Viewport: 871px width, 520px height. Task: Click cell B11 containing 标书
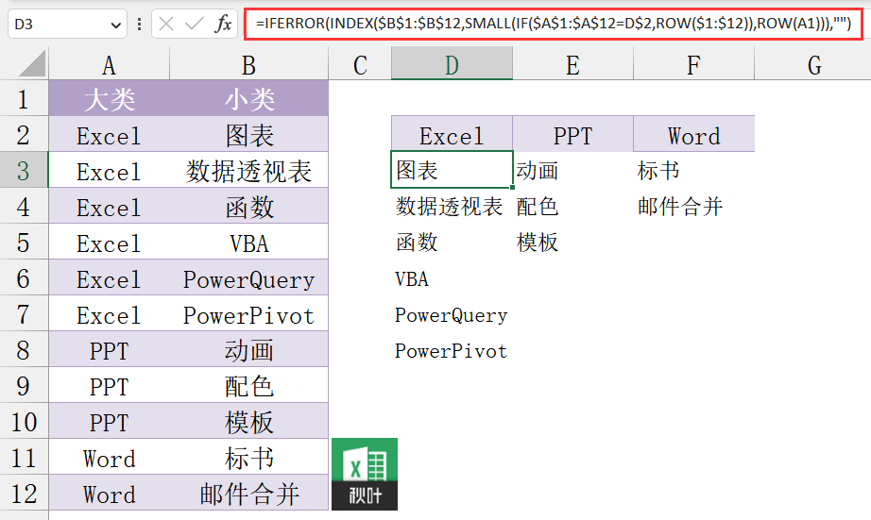[248, 458]
